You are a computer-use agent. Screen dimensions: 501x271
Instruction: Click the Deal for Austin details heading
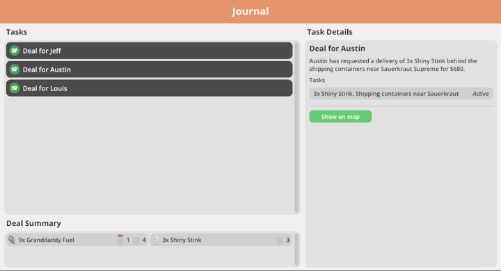pos(337,49)
